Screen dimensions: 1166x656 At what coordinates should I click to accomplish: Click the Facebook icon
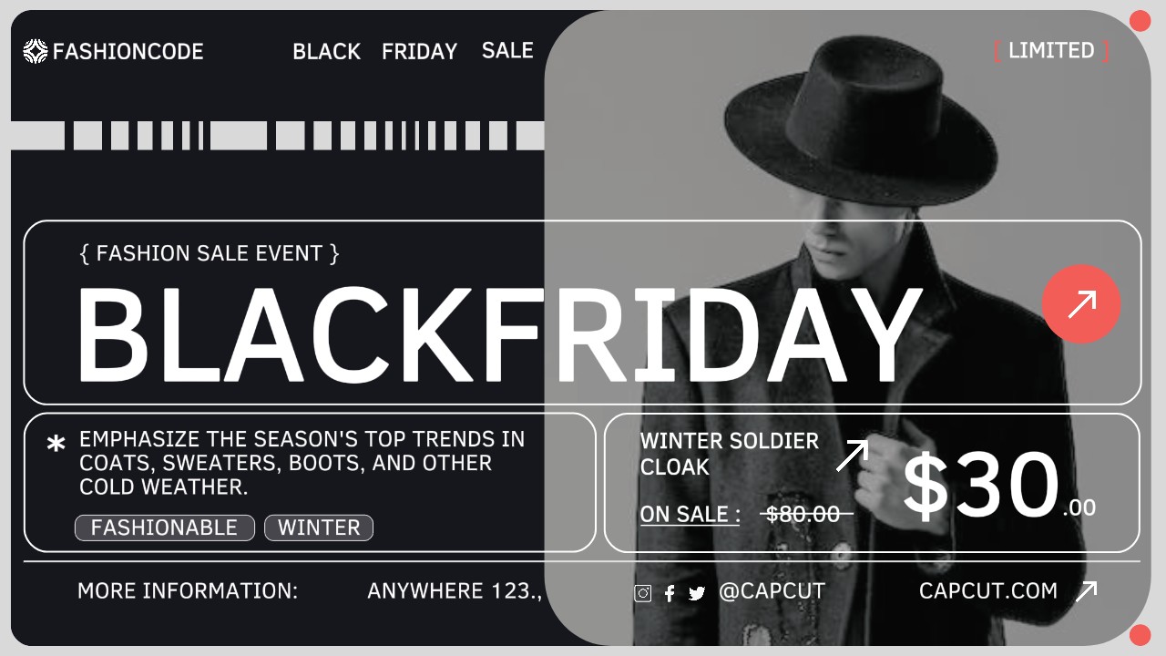(670, 593)
